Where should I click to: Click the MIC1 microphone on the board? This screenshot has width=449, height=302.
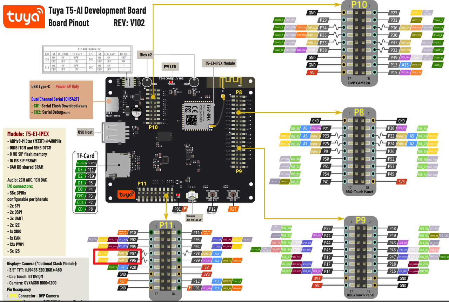pos(194,83)
